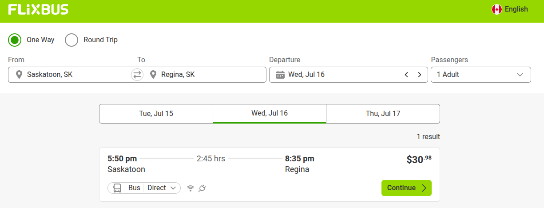Click Continue on the 5:50 pm trip

click(x=406, y=188)
